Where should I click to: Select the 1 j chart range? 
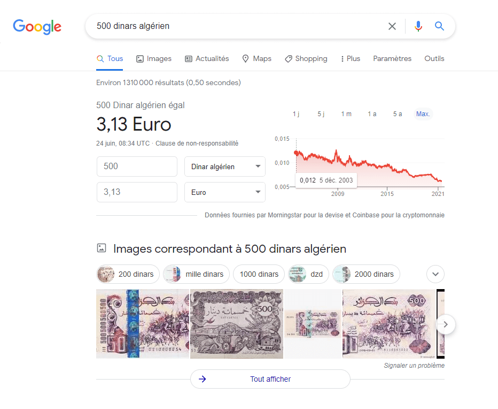[296, 114]
